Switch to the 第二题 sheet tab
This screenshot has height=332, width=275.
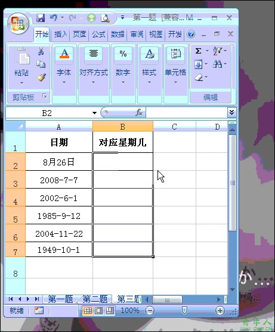(95, 299)
